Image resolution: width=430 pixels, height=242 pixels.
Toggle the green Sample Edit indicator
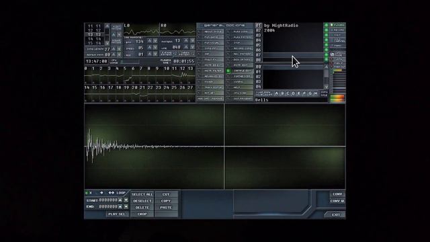coord(228,71)
